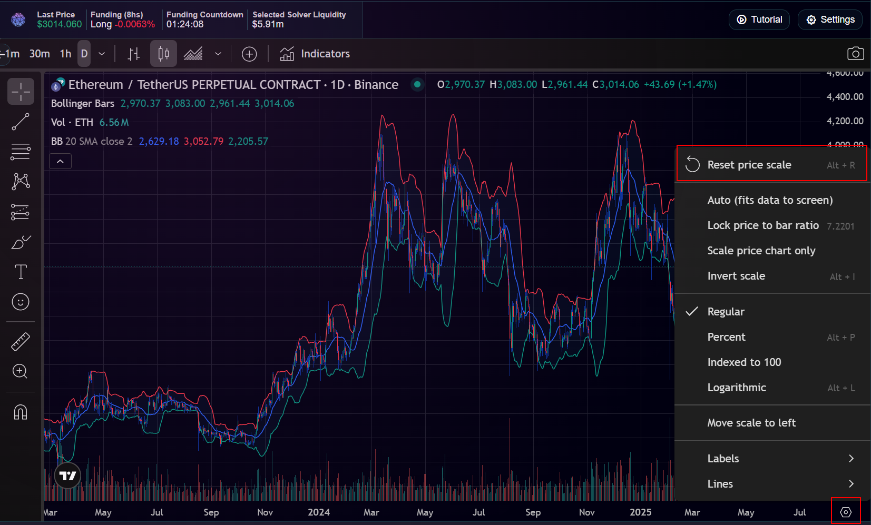Open the Fibonacci retracement tools

pos(21,152)
